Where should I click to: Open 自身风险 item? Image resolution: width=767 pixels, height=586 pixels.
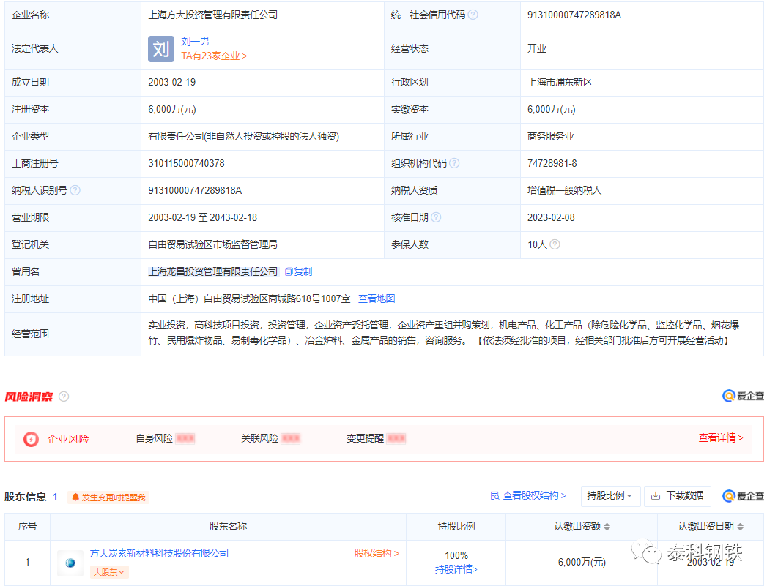click(166, 438)
